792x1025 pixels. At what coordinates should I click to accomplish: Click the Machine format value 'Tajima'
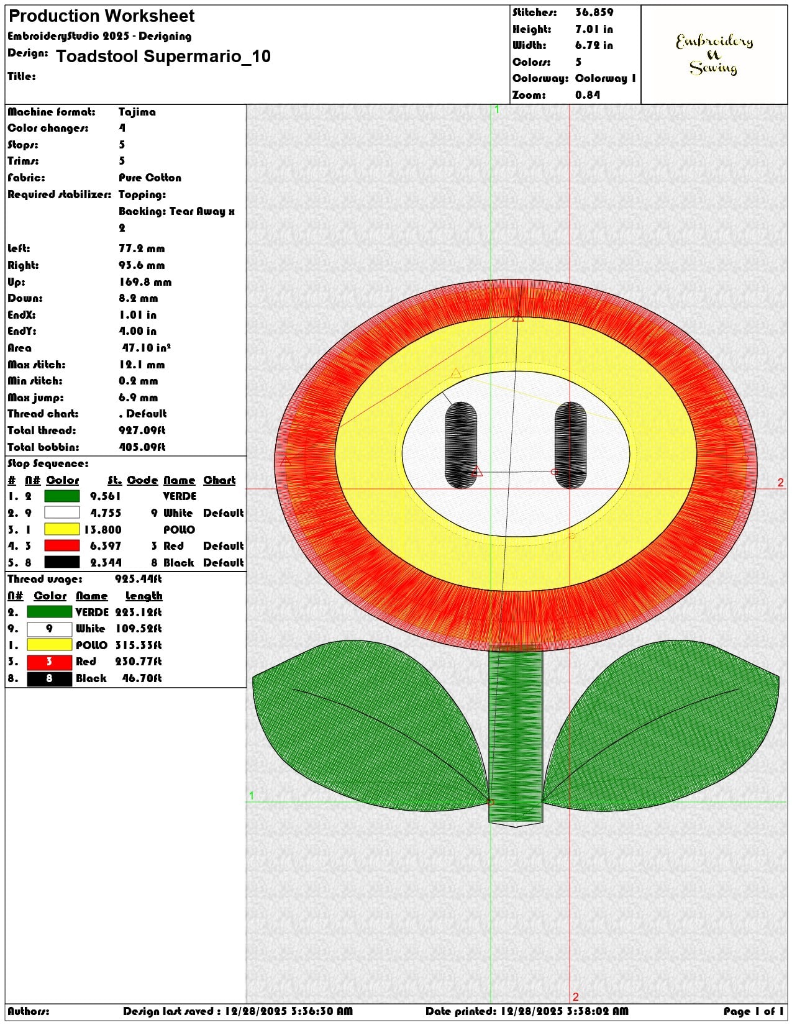coord(137,112)
